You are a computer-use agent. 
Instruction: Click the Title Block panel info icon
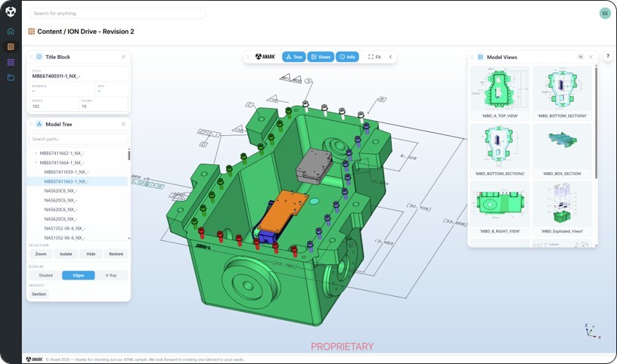(39, 57)
